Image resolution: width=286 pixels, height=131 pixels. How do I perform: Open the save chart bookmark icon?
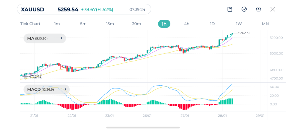tap(230, 9)
